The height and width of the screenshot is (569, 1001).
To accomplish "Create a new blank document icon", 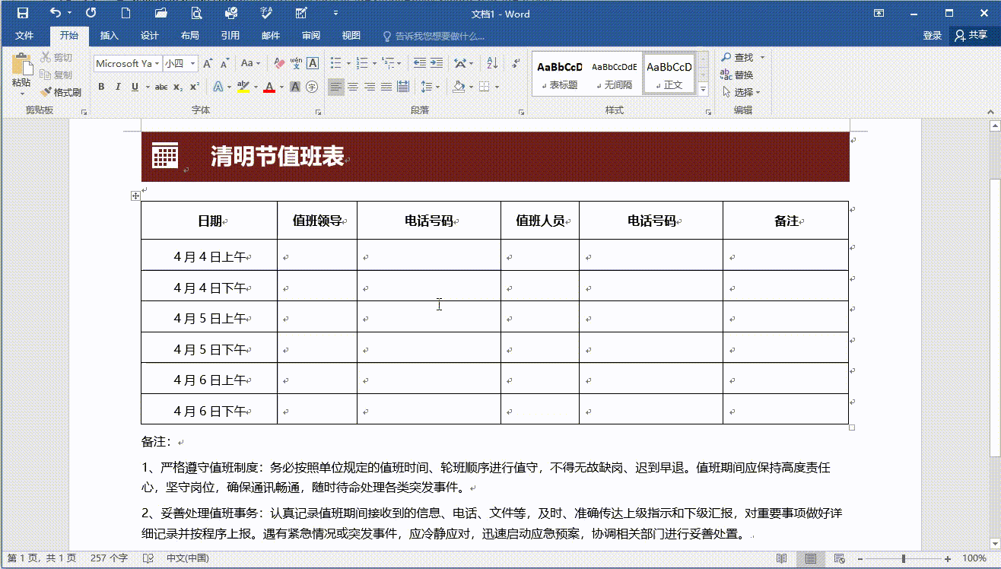I will tap(126, 13).
